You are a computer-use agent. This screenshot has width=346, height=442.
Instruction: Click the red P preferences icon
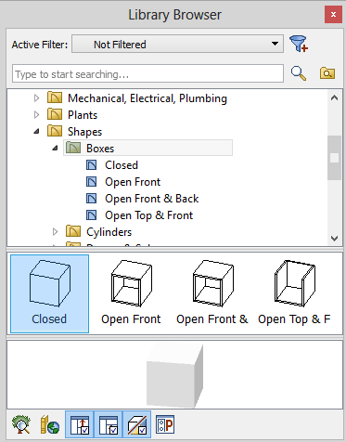[x=165, y=424]
